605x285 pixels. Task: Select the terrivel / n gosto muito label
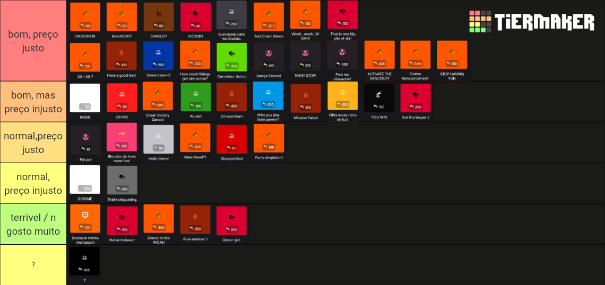pos(33,225)
